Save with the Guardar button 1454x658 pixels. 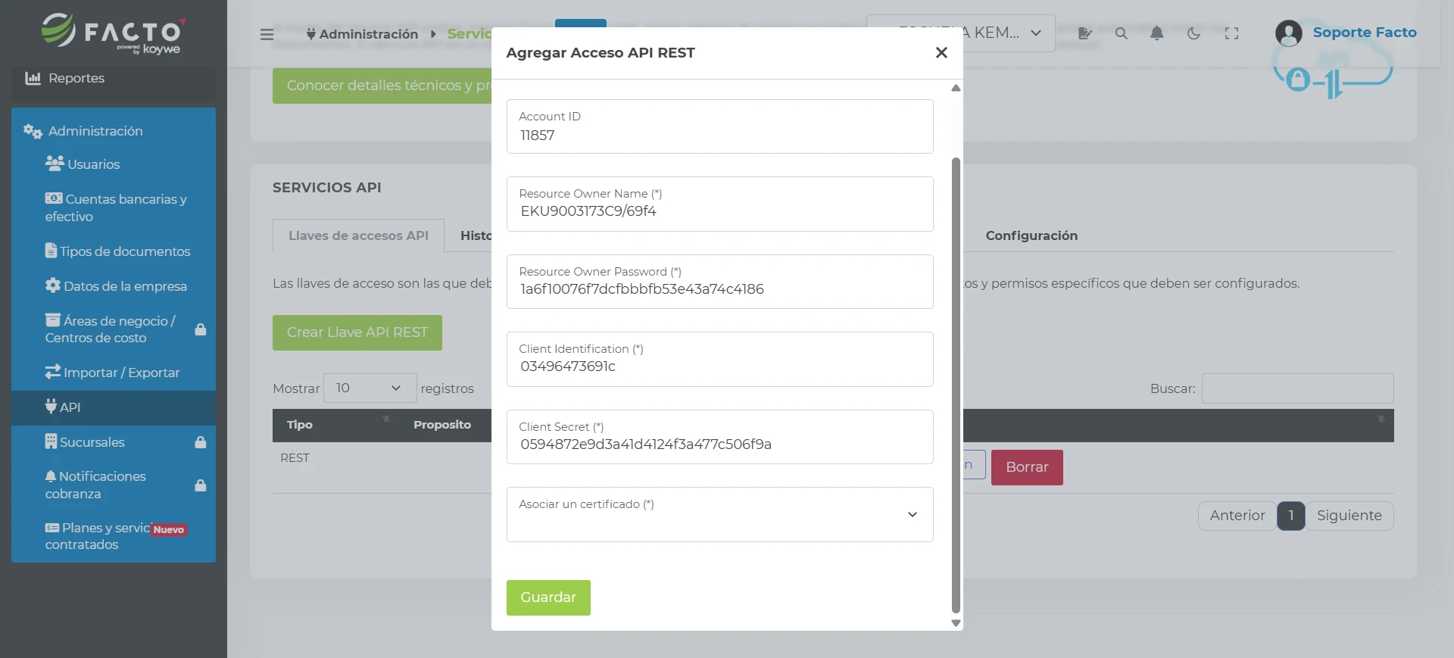click(548, 597)
